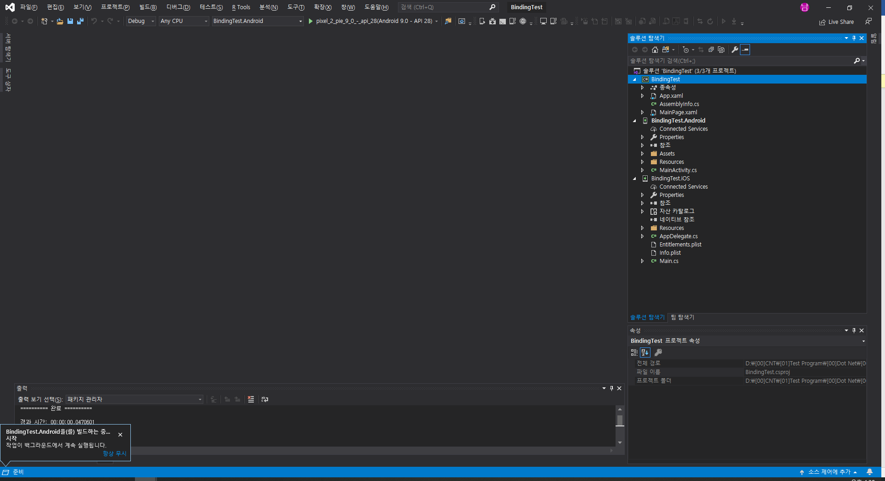Open the property pages wrench in the Properties panel

(x=658, y=352)
